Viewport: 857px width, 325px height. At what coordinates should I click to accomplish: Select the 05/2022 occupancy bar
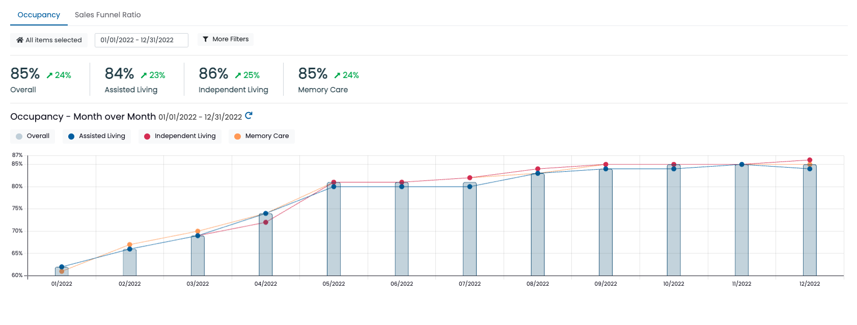[x=334, y=229]
